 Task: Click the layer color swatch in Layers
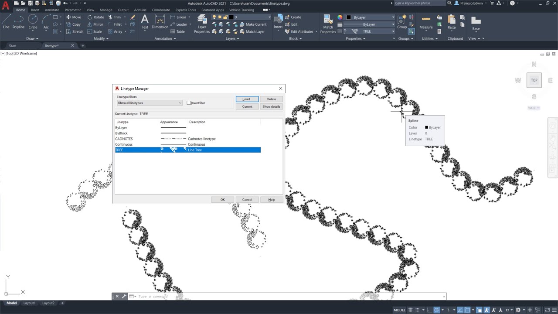(231, 17)
